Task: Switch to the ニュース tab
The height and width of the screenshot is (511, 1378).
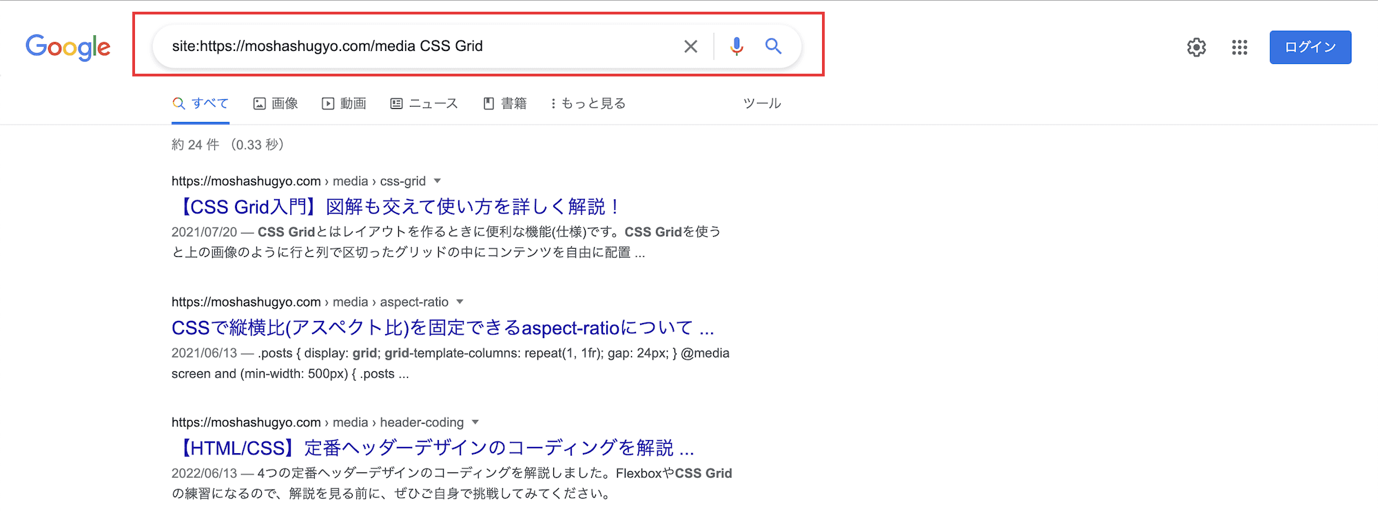Action: [424, 103]
